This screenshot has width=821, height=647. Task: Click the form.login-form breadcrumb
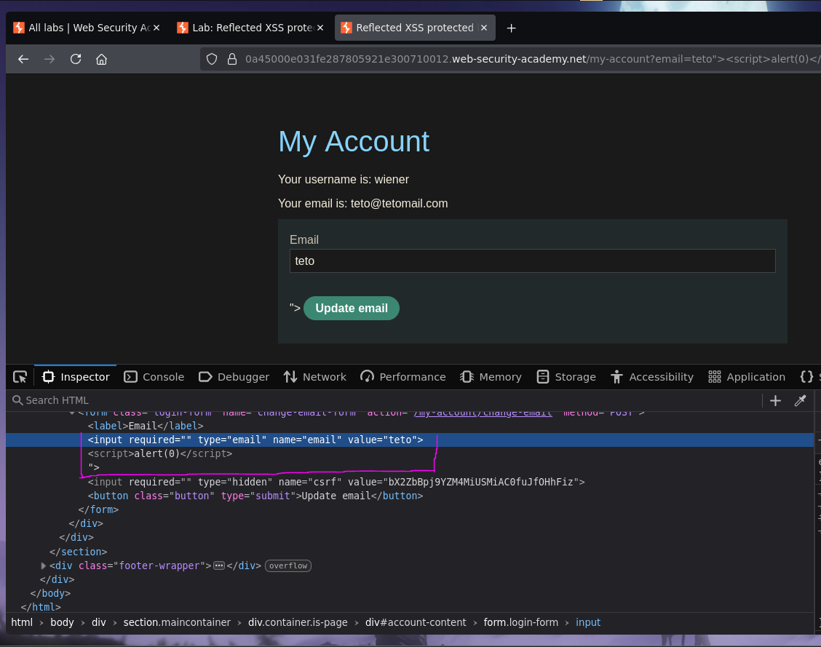click(x=521, y=622)
